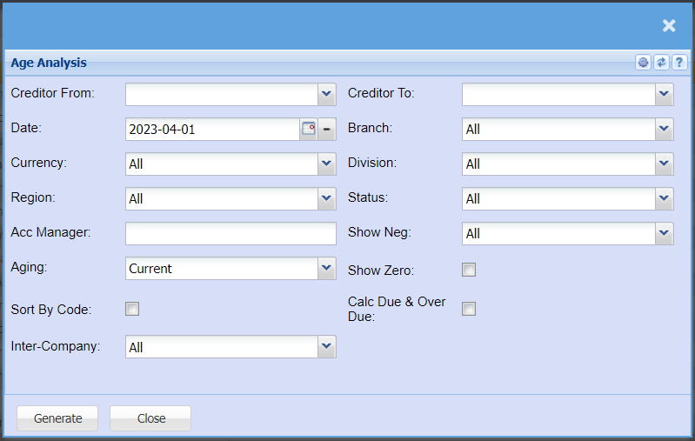Click into the Acc Manager text field

click(x=231, y=233)
